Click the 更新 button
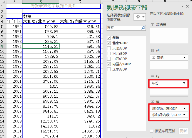The width and height of the screenshot is (192, 138). pyautogui.click(x=183, y=131)
